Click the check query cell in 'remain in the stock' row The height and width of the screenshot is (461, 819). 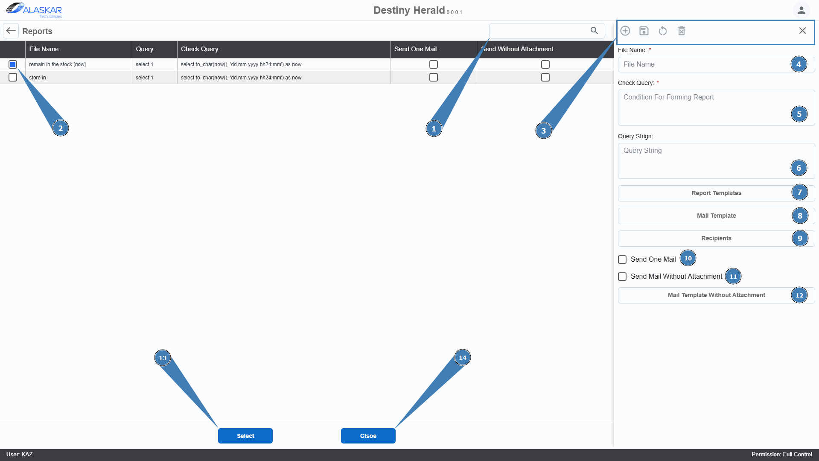click(284, 64)
